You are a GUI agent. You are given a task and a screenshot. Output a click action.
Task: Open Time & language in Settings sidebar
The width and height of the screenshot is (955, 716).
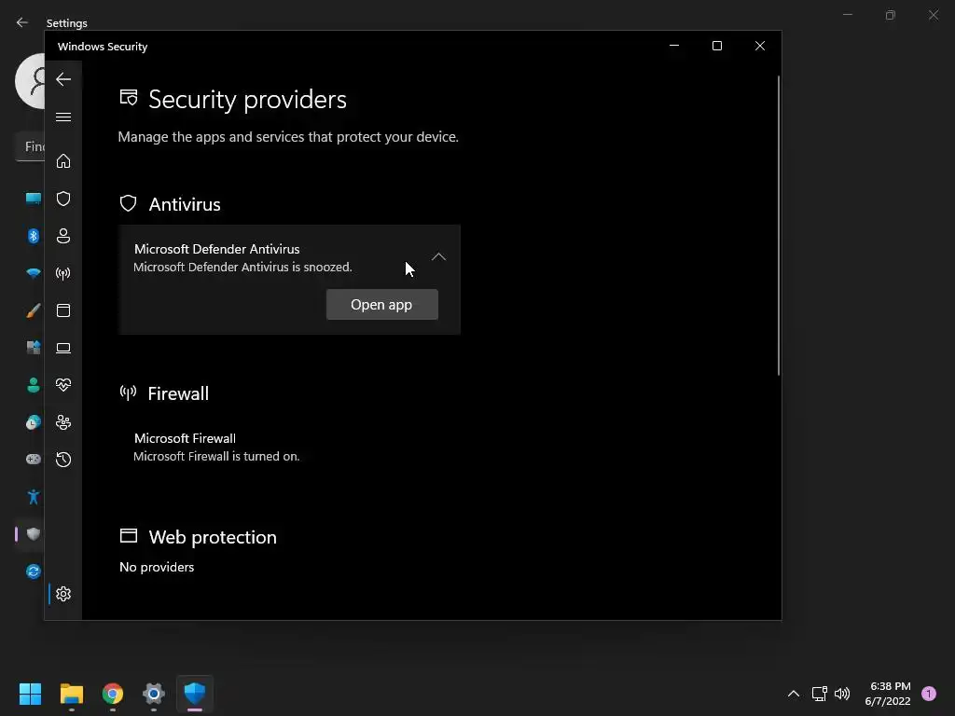[x=33, y=422]
